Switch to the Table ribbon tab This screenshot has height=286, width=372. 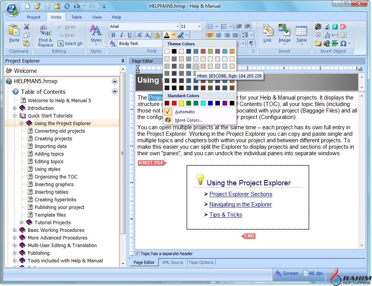click(x=77, y=17)
